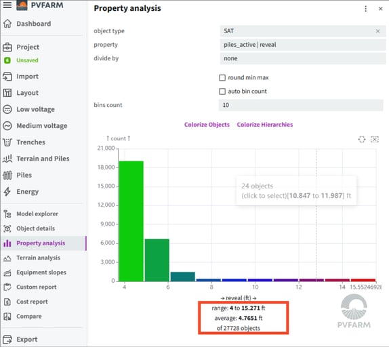Click the Medium voltage icon
The height and width of the screenshot is (347, 389).
pos(7,126)
